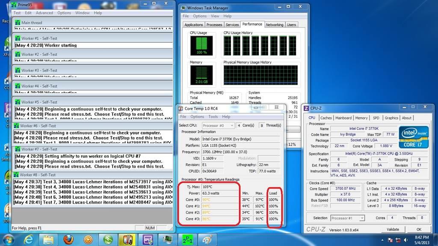The height and width of the screenshot is (246, 438).
Task: Switch to CPU-Z via purple taskbar icon
Action: click(x=148, y=240)
